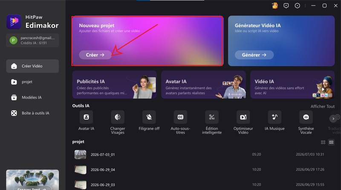Open the Filigrane off watermark remover
The image size is (341, 190).
149,117
